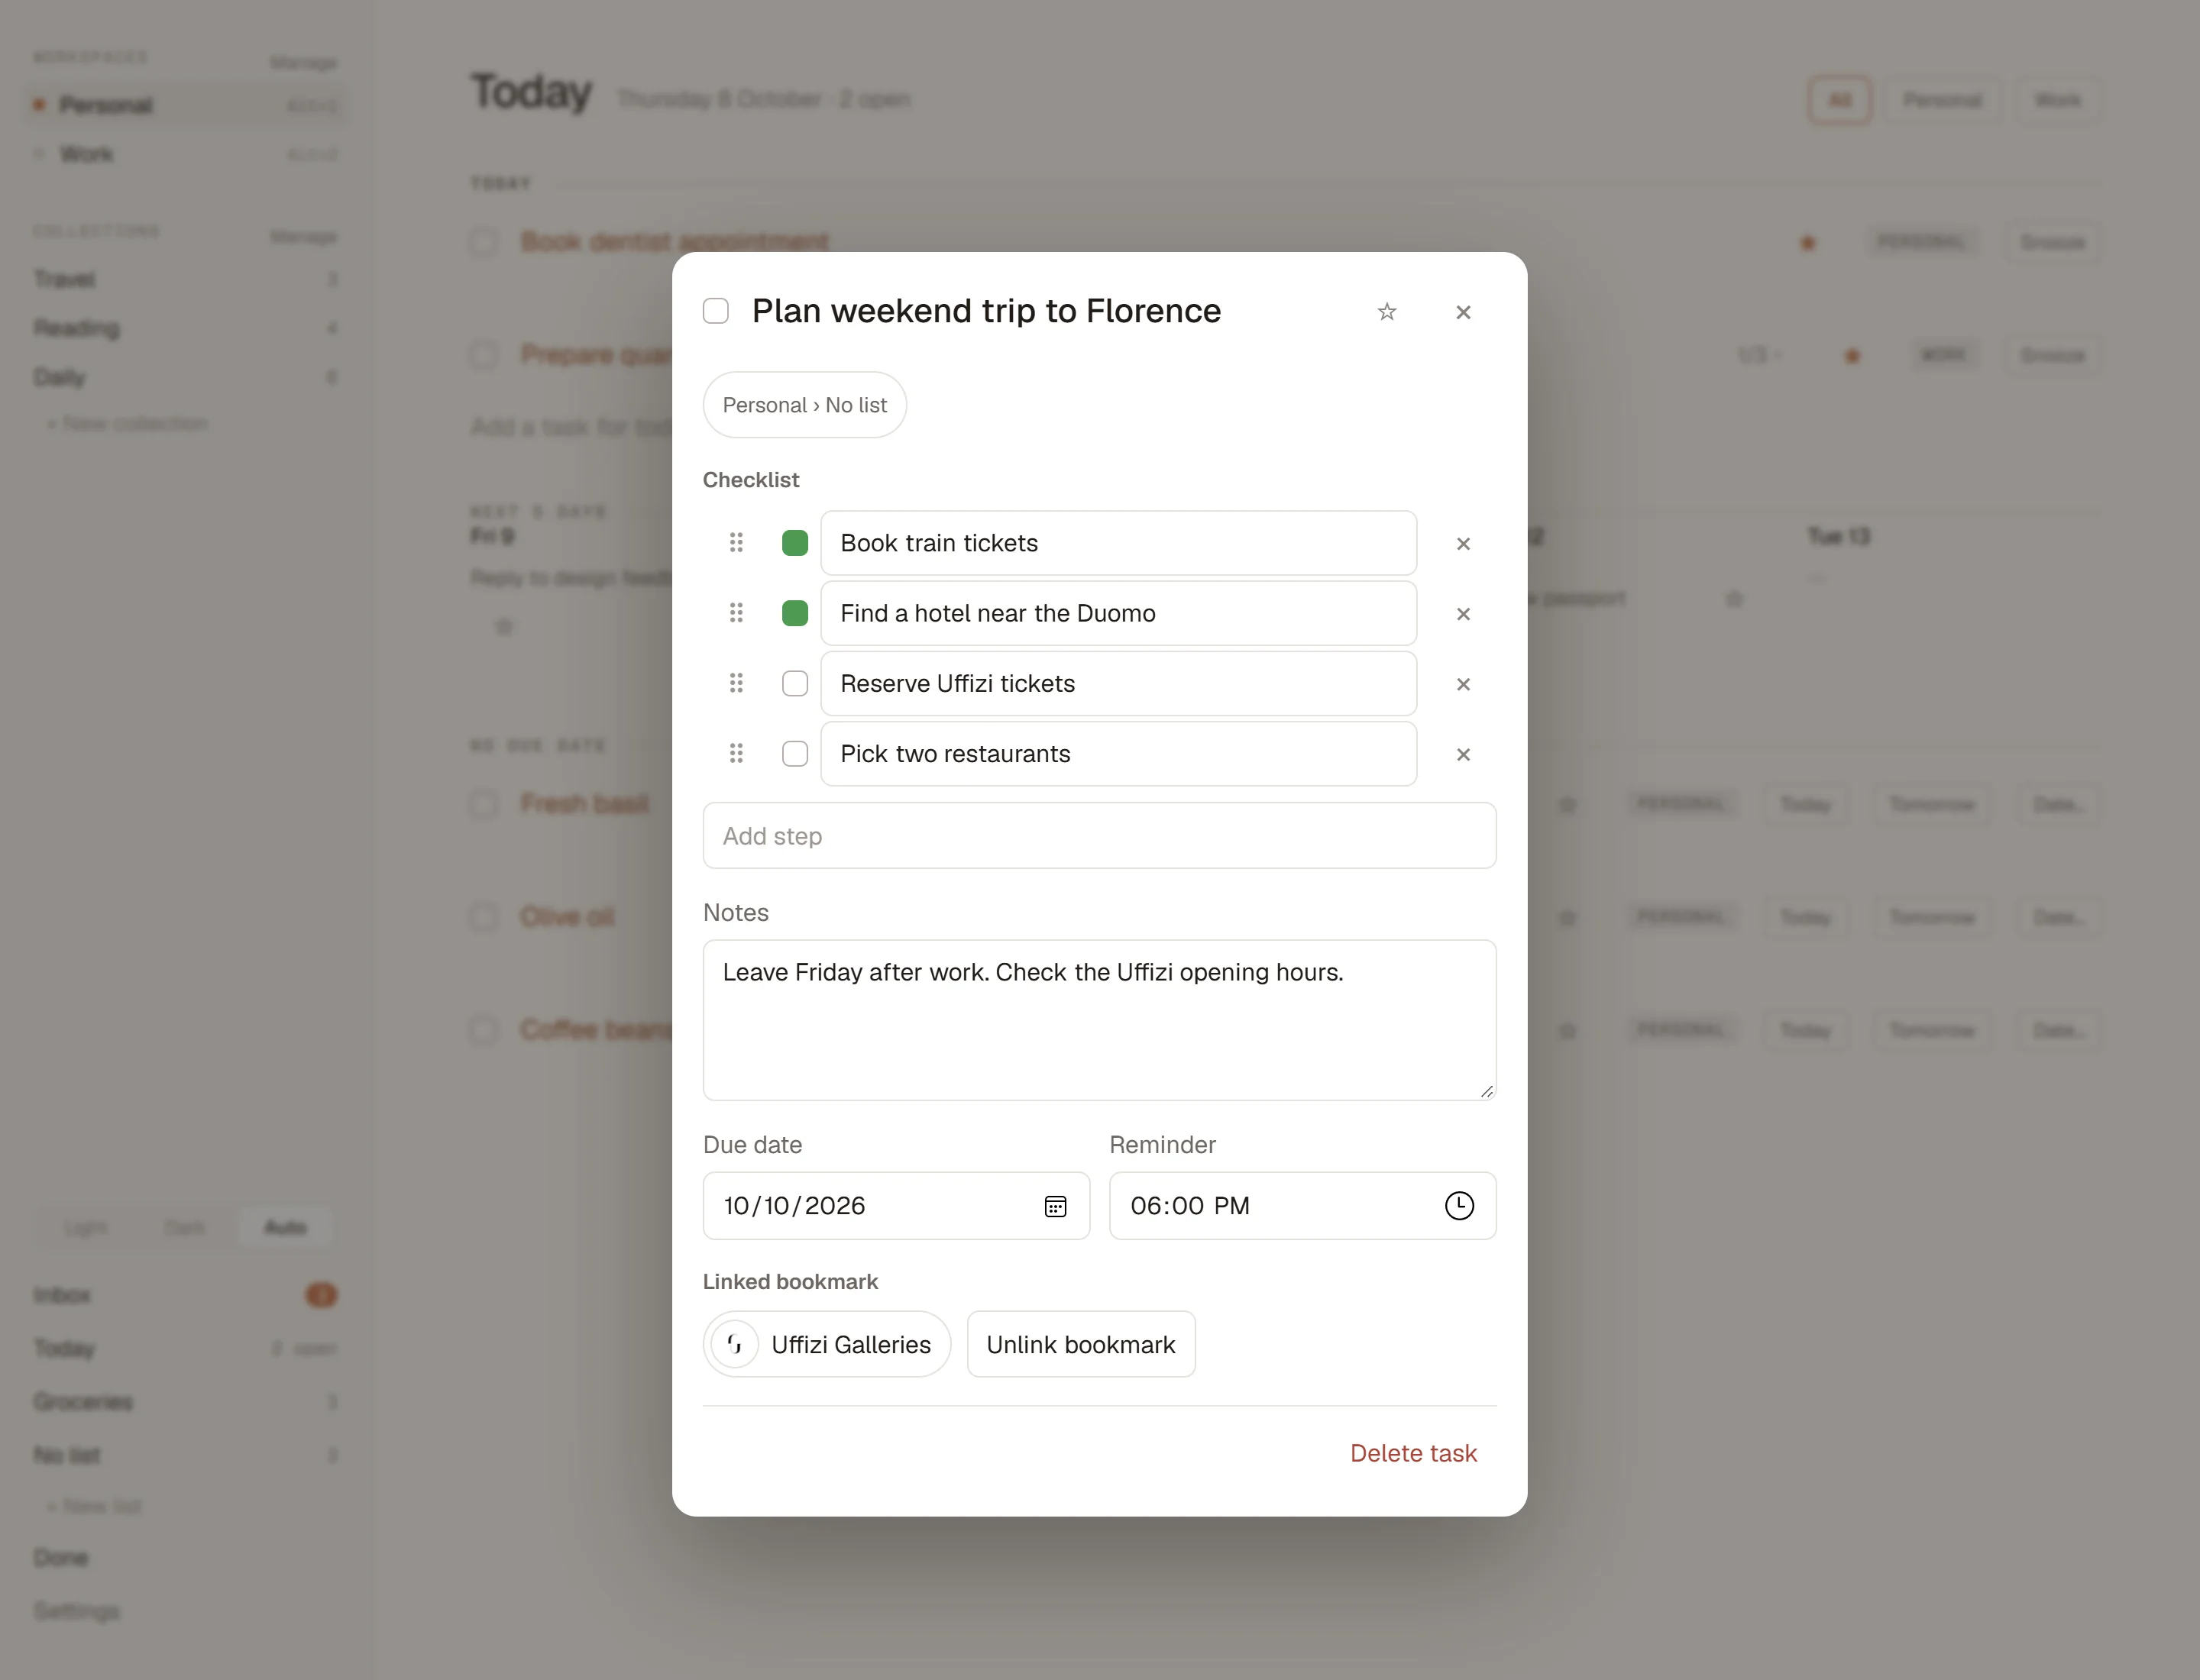The height and width of the screenshot is (1680, 2200).
Task: Open the due date calendar picker
Action: click(x=1056, y=1206)
